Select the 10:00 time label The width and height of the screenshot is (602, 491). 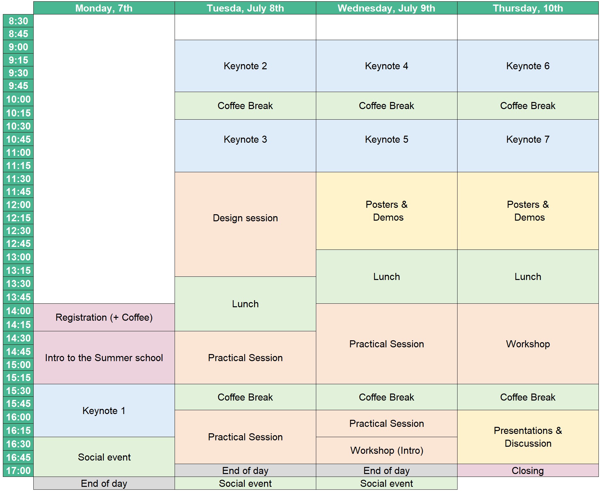click(x=18, y=99)
